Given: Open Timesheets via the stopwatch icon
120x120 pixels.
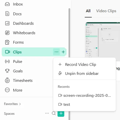Looking at the screenshot, I should (x=7, y=80).
